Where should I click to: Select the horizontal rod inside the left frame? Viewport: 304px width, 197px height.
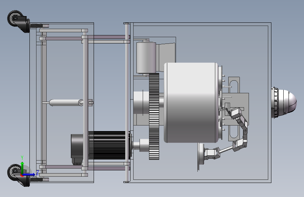(x=66, y=103)
